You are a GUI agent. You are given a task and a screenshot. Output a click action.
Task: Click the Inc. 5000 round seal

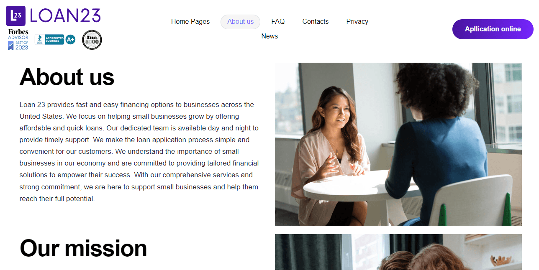coord(92,40)
